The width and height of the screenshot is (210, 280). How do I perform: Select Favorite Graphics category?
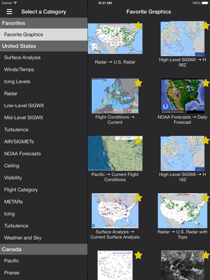(x=44, y=34)
